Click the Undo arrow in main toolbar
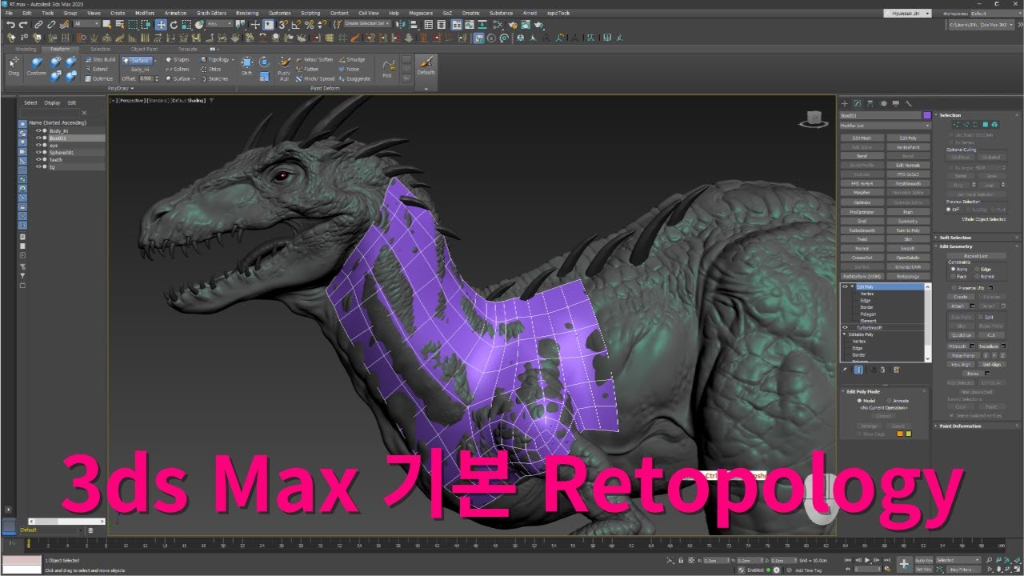 tap(10, 25)
